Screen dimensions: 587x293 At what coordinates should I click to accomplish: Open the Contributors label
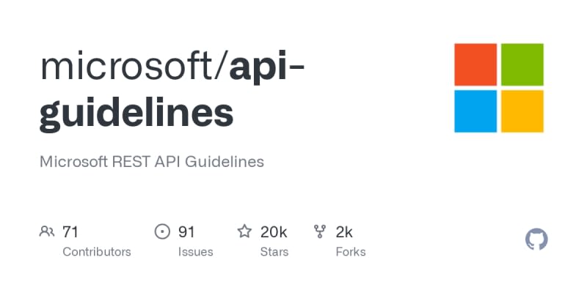[97, 252]
